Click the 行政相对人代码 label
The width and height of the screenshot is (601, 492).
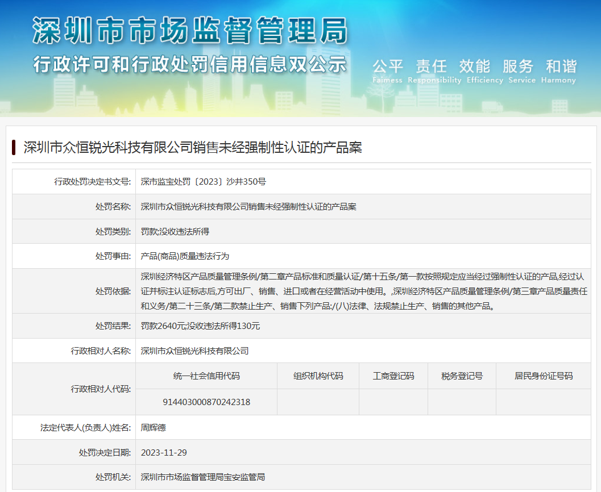(101, 389)
